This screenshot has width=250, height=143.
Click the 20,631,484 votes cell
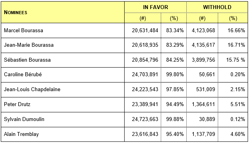point(143,31)
